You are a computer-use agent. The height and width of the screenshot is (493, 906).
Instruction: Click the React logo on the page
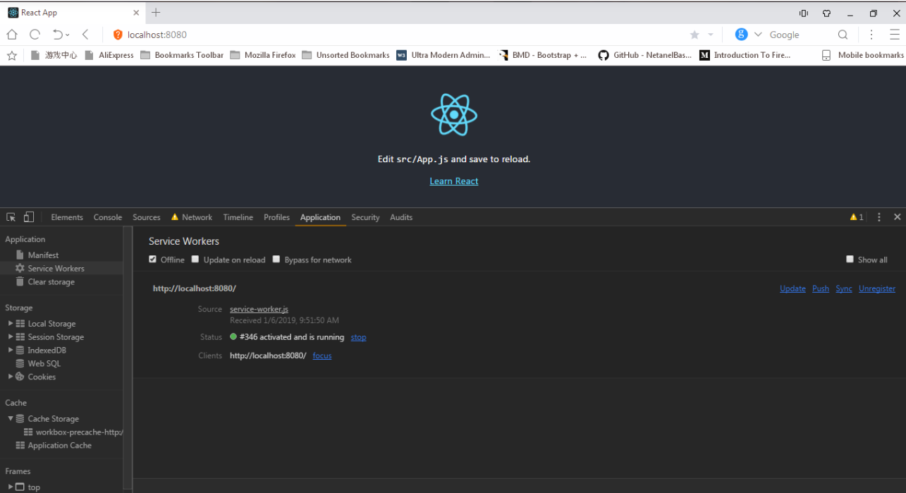click(x=454, y=114)
